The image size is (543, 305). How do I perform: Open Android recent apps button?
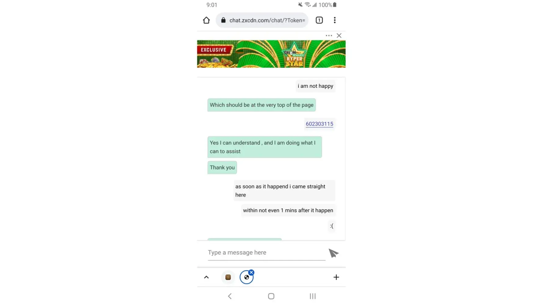313,296
